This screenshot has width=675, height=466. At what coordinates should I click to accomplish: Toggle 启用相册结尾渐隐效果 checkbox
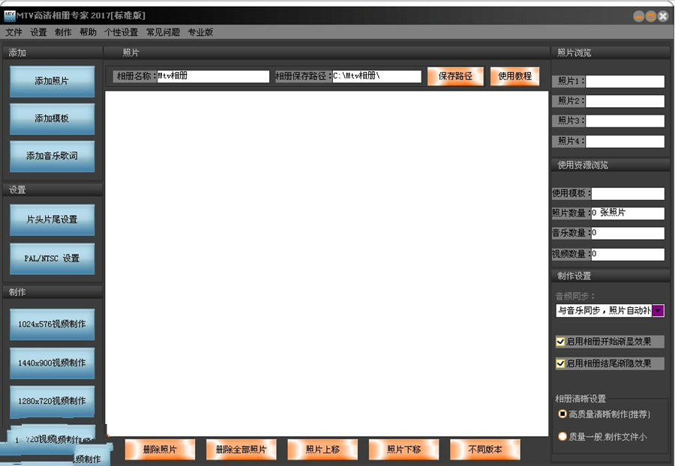[560, 364]
